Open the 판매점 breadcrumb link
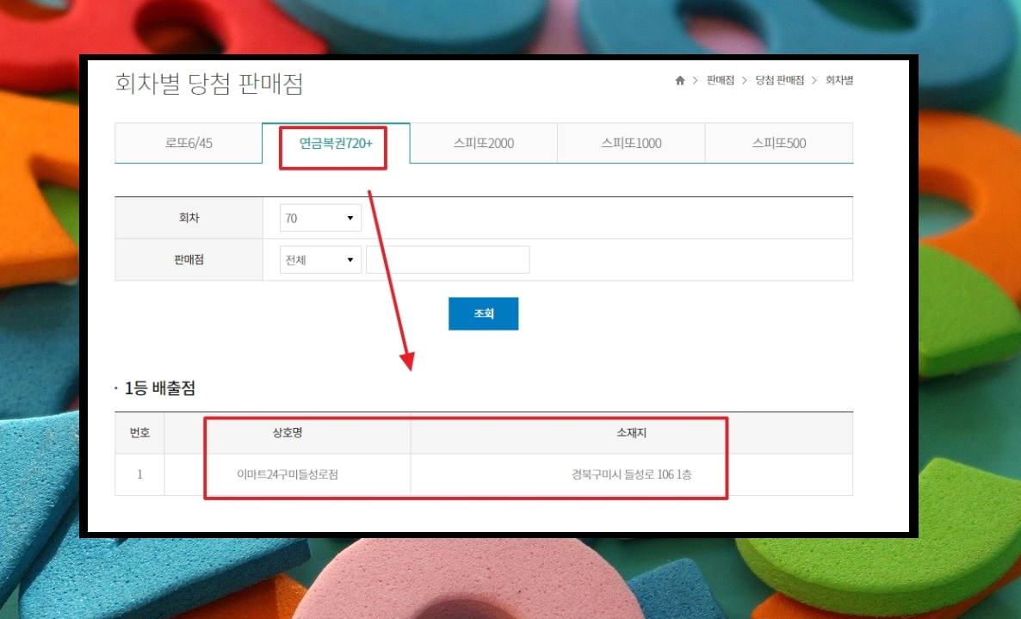Image resolution: width=1021 pixels, height=619 pixels. [721, 80]
